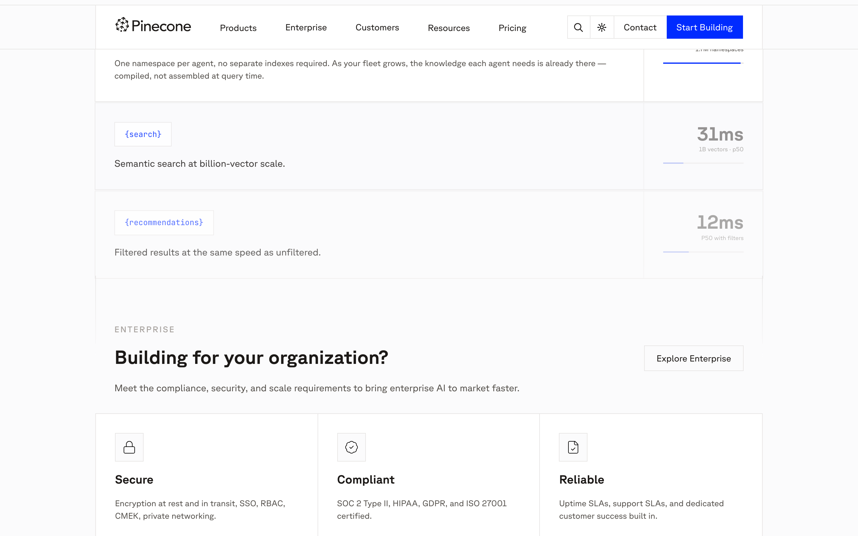The height and width of the screenshot is (536, 858).
Task: Click the 31ms latency figure
Action: 720,135
